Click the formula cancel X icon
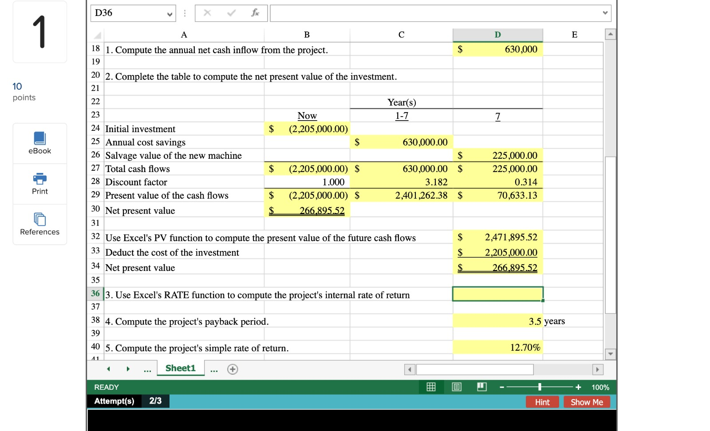This screenshot has width=710, height=431. pos(207,13)
